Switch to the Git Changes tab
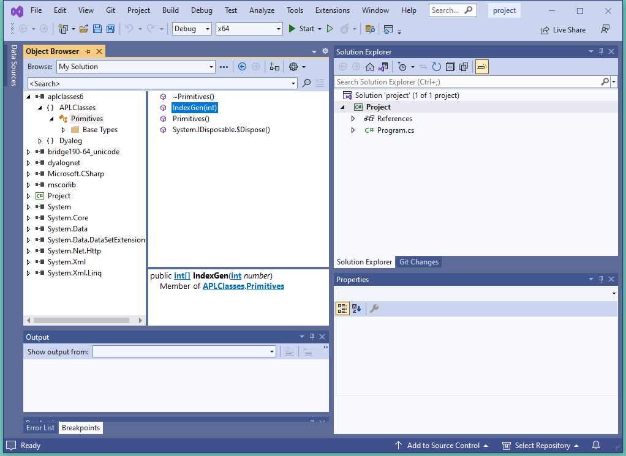This screenshot has height=456, width=626. (419, 262)
